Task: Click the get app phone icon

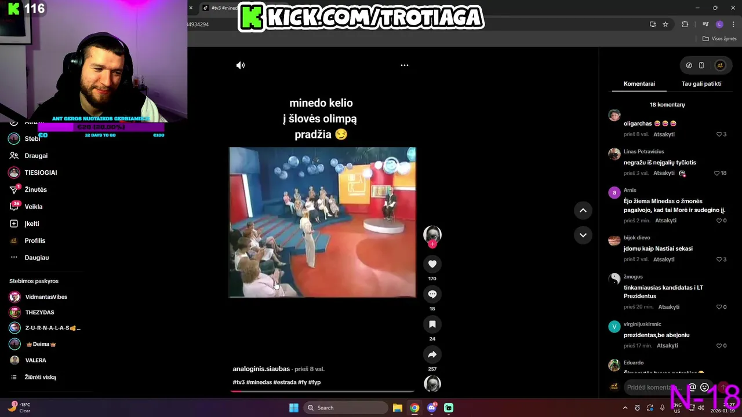Action: point(701,65)
